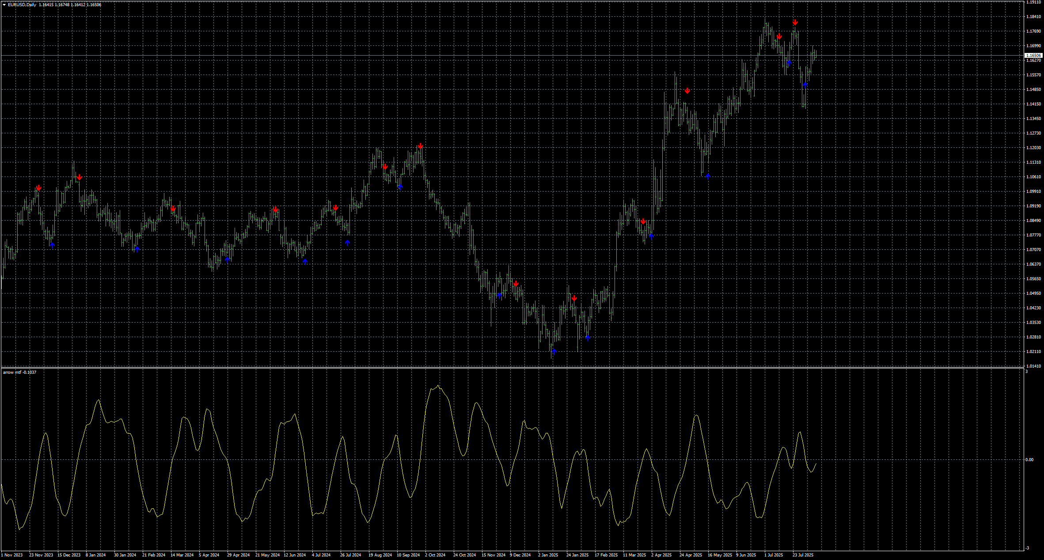
Task: Click the 1.16990 price scale label
Action: [1033, 46]
